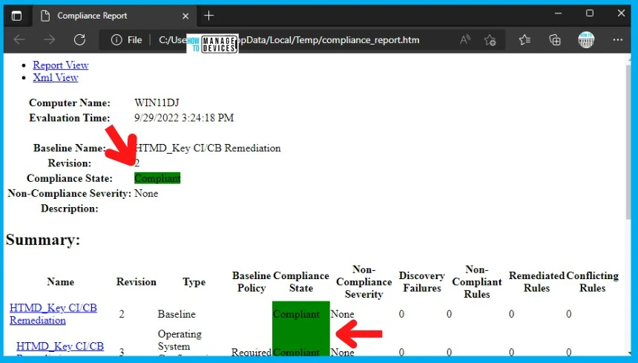This screenshot has height=363, width=638.
Task: Click the profile avatar icon
Action: click(586, 40)
